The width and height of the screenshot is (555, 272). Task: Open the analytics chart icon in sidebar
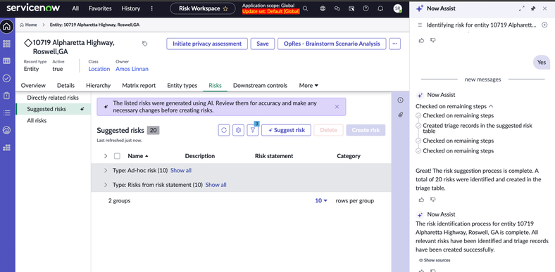pyautogui.click(x=6, y=130)
